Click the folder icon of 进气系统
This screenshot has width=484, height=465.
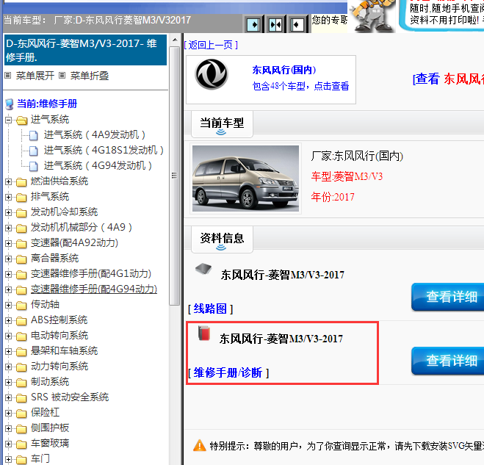tap(21, 120)
